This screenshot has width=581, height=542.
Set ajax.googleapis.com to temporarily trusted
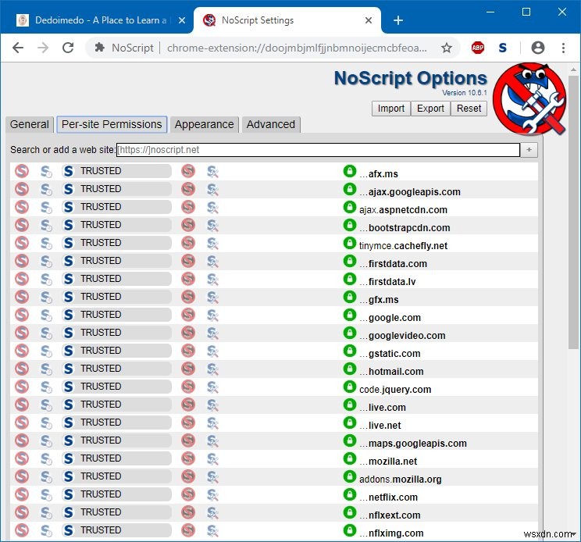[x=46, y=189]
